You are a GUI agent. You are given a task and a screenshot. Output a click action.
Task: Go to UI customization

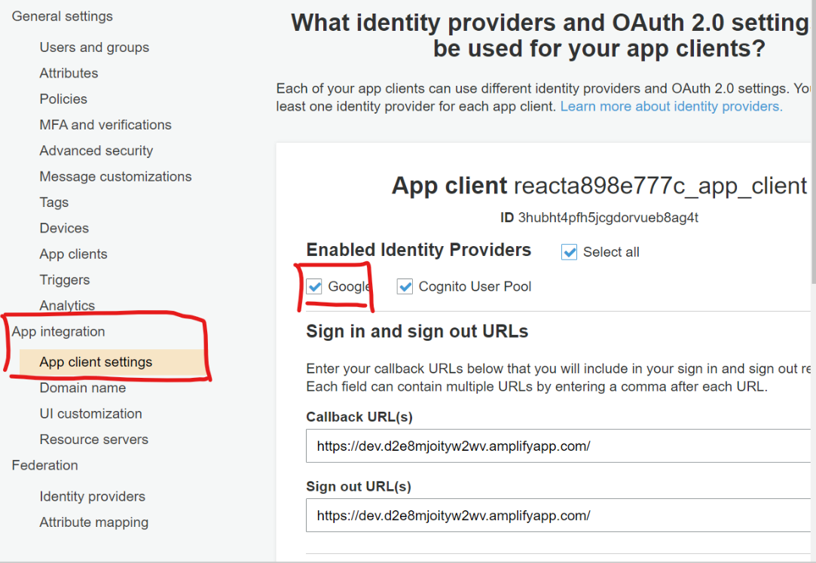point(90,414)
